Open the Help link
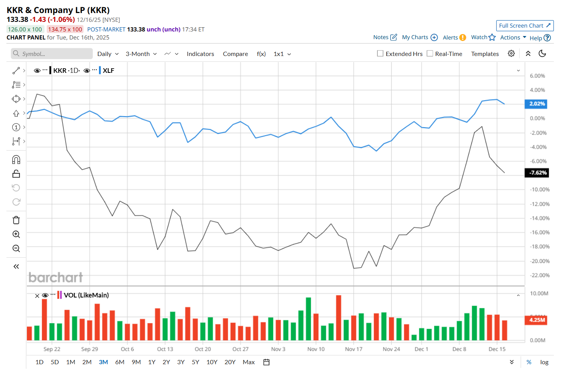 pyautogui.click(x=540, y=38)
